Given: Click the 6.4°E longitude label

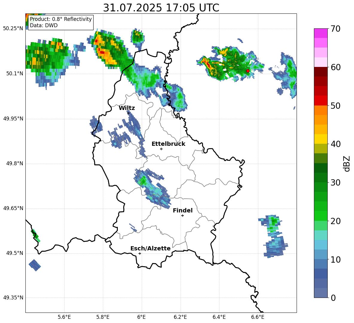Looking at the screenshot, I should pyautogui.click(x=219, y=317).
